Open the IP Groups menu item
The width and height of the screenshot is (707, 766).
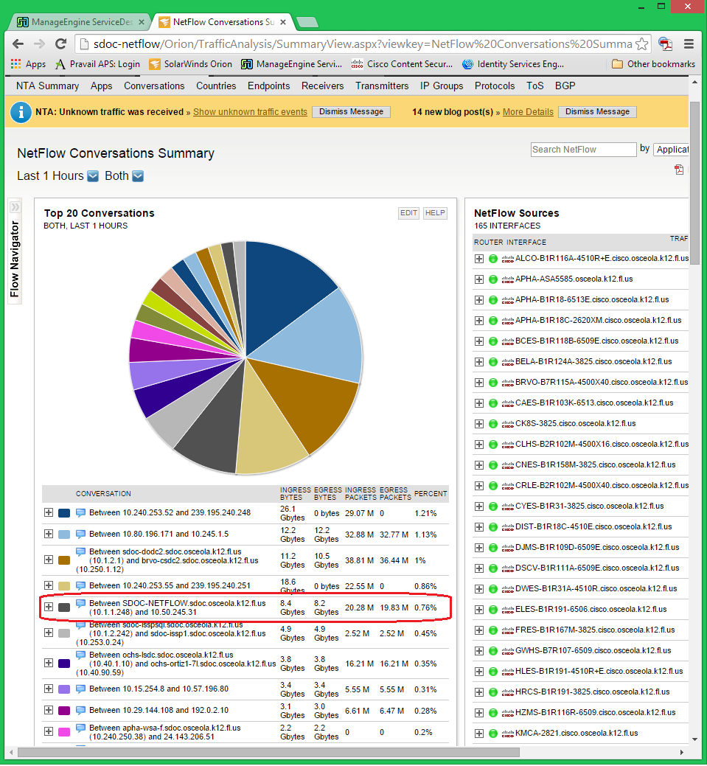pyautogui.click(x=442, y=86)
